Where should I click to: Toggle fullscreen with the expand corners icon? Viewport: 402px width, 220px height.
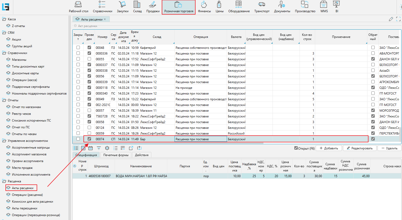(398, 19)
